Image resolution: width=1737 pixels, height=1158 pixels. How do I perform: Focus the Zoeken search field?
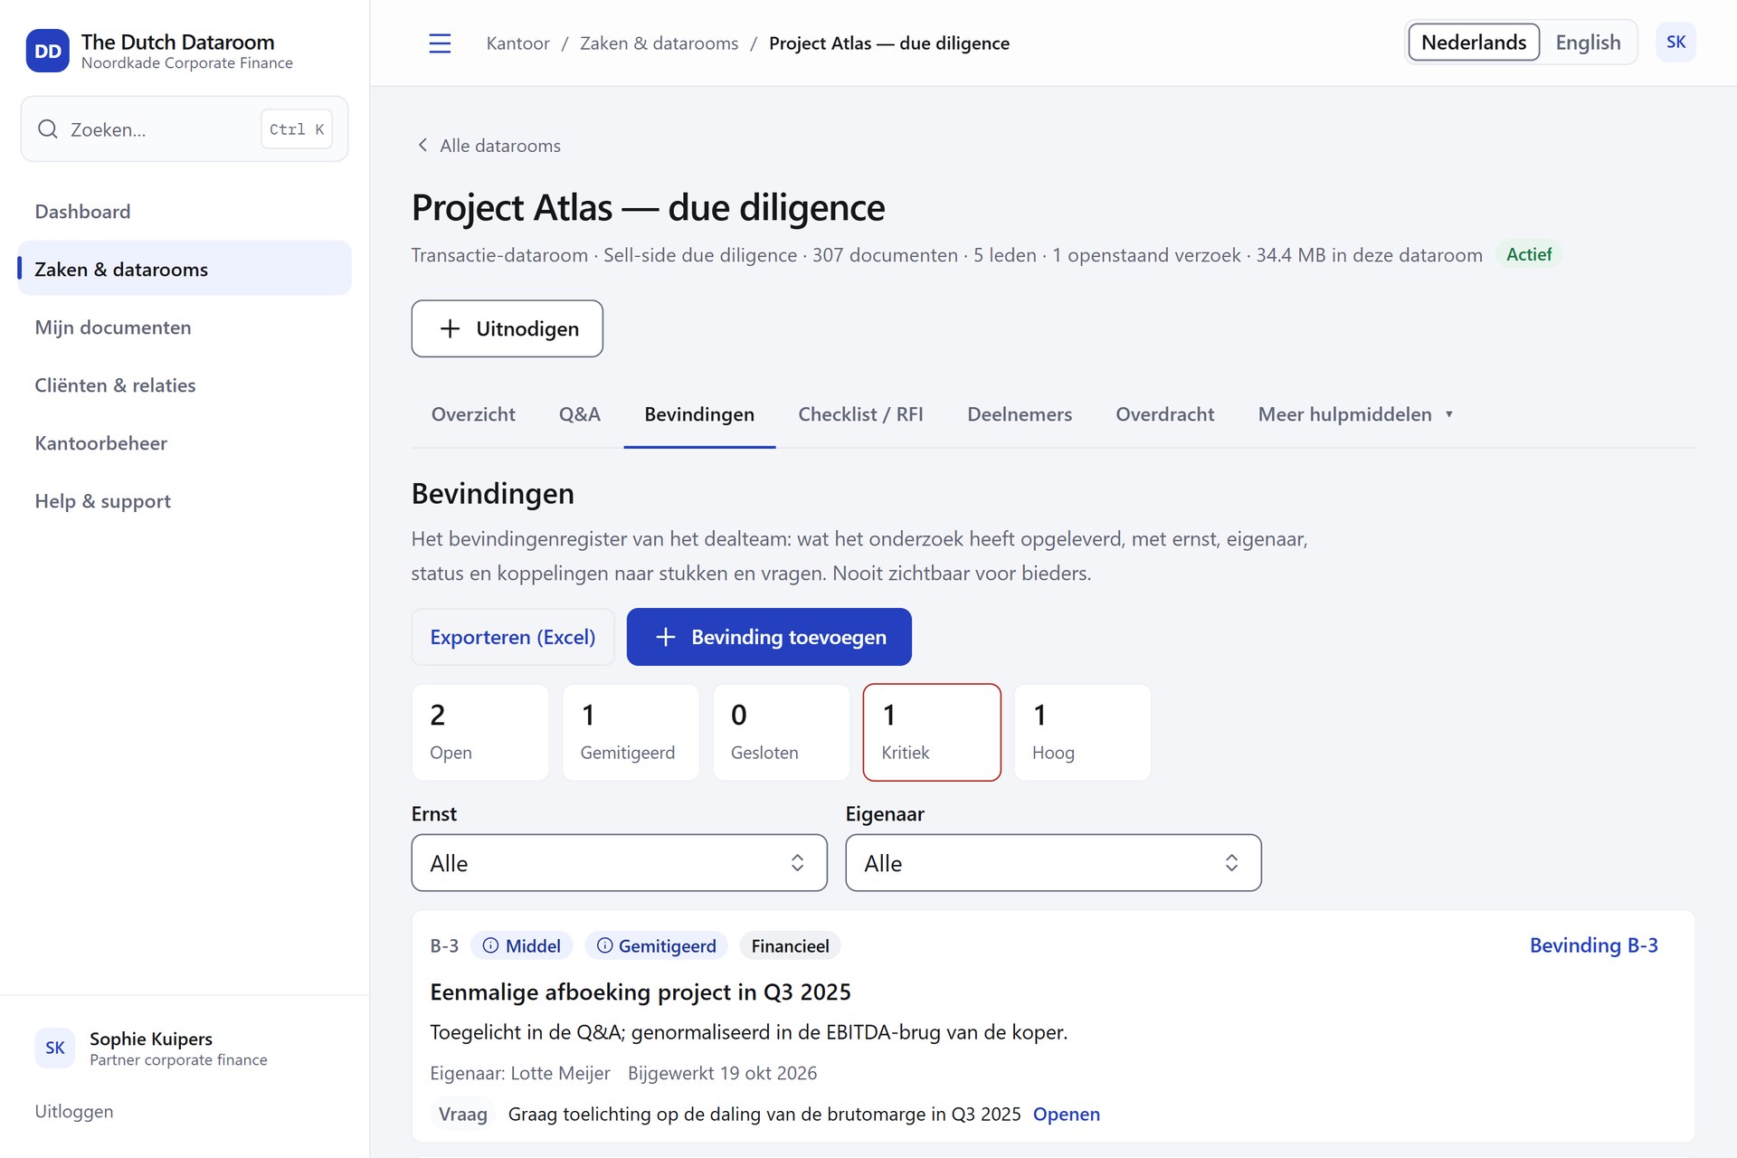pyautogui.click(x=185, y=129)
